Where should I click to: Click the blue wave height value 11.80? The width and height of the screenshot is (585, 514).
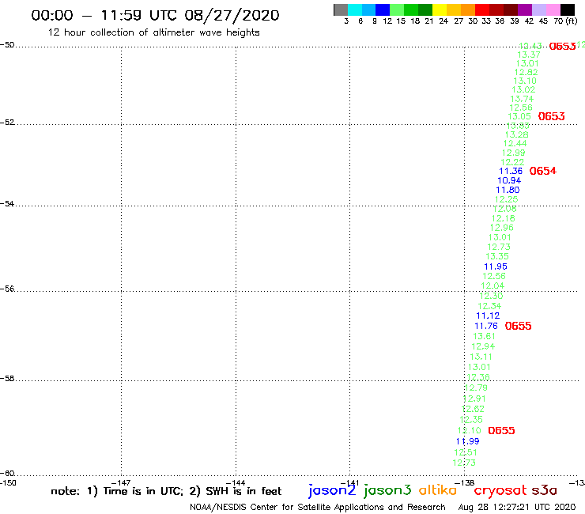pos(508,190)
